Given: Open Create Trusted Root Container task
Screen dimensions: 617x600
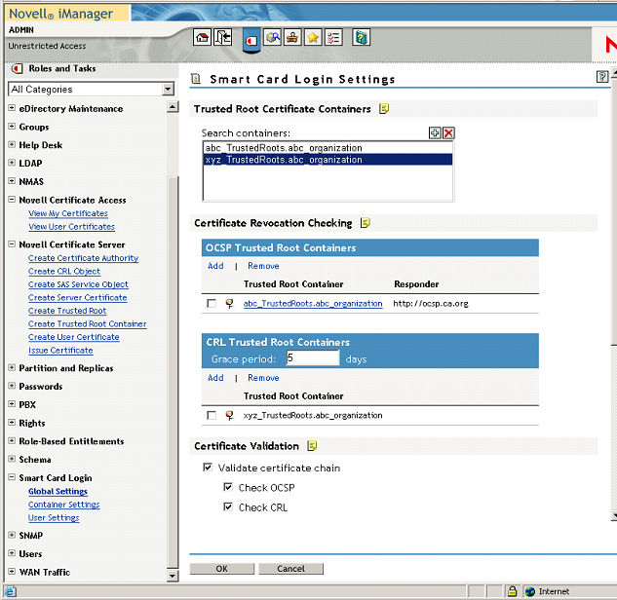Looking at the screenshot, I should click(88, 324).
